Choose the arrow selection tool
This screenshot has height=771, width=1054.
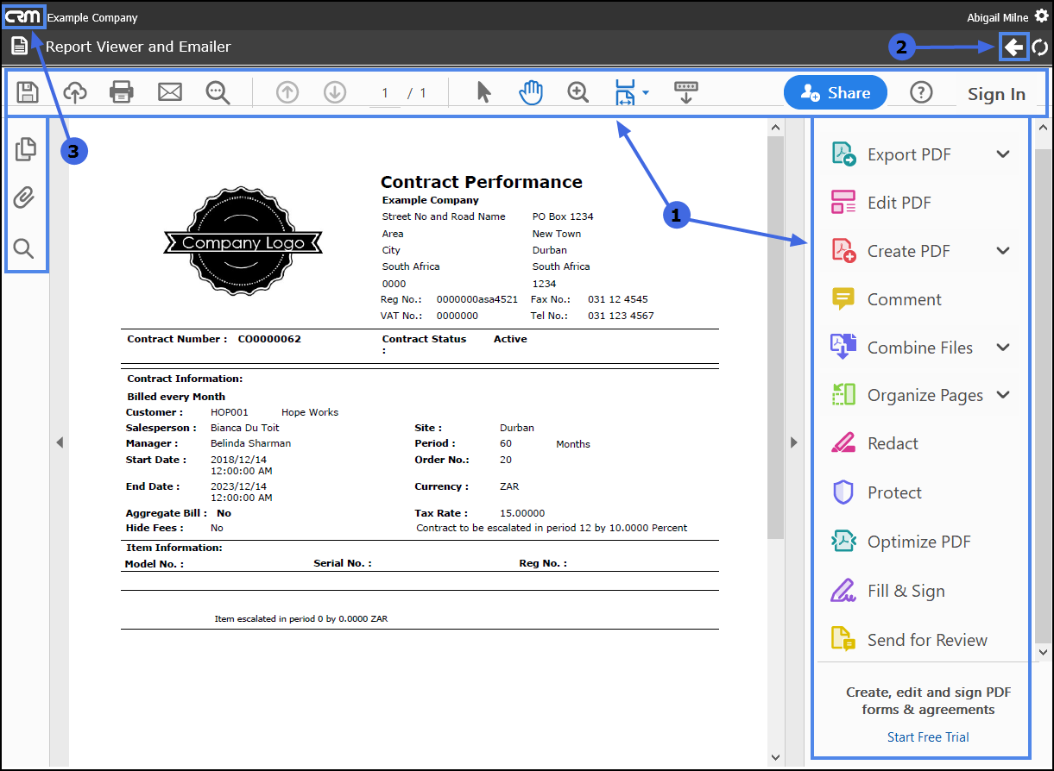[483, 92]
